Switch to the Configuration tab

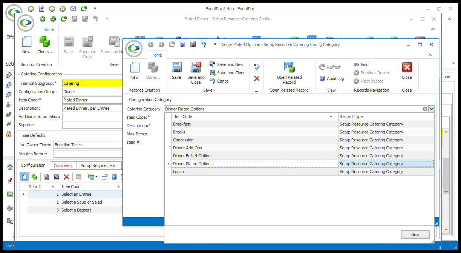[x=33, y=165]
